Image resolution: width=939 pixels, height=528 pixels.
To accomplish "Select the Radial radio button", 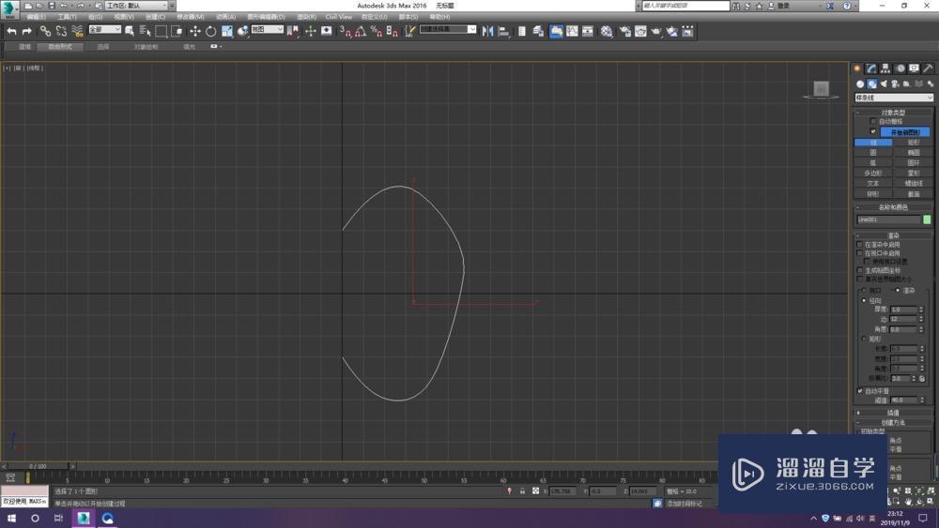I will [x=864, y=301].
